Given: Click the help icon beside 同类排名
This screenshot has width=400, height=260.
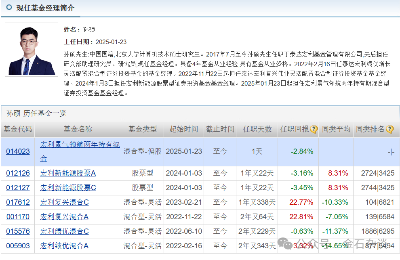Looking at the screenshot, I should [x=389, y=129].
